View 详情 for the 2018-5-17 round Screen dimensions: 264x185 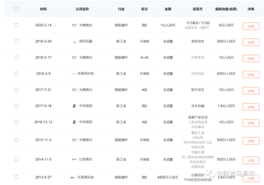click(251, 58)
